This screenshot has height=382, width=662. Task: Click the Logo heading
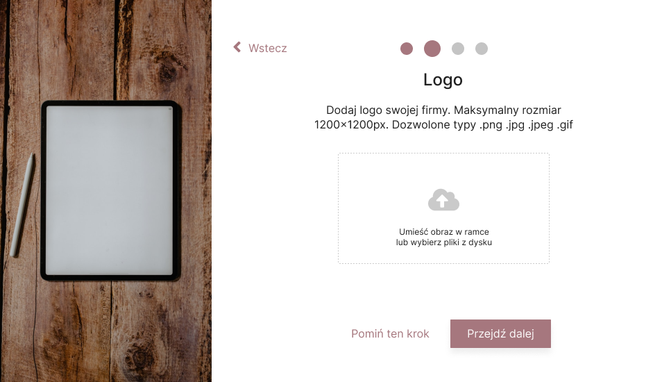[x=443, y=80]
